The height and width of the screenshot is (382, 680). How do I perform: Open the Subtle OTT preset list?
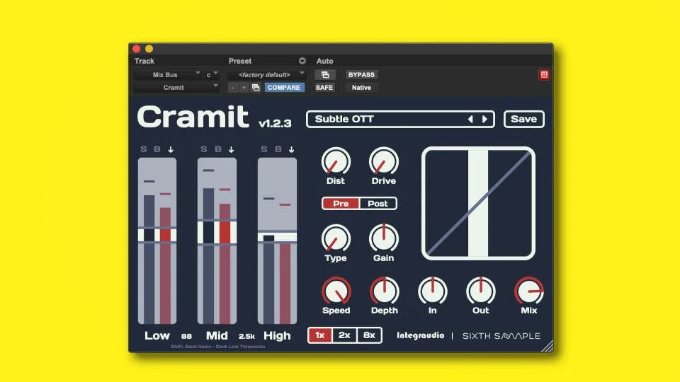pos(399,119)
